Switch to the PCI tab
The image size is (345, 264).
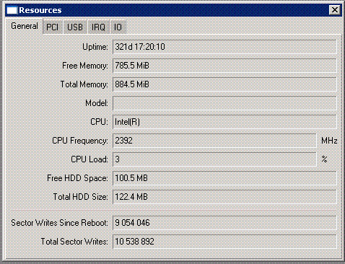click(x=52, y=27)
